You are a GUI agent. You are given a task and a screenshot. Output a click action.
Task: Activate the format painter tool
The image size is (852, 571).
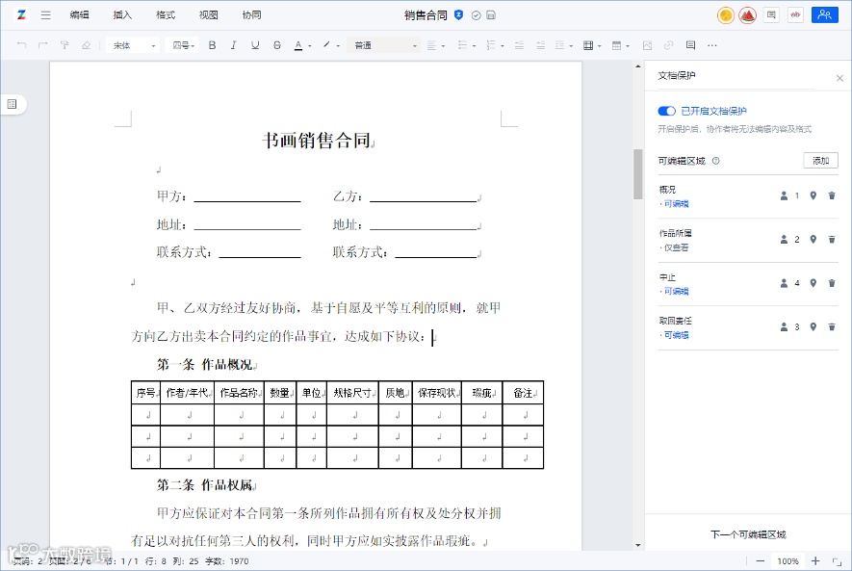pyautogui.click(x=65, y=45)
